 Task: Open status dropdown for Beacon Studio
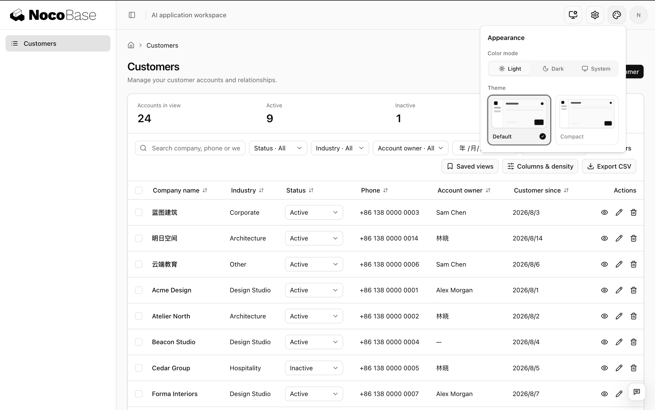[314, 342]
